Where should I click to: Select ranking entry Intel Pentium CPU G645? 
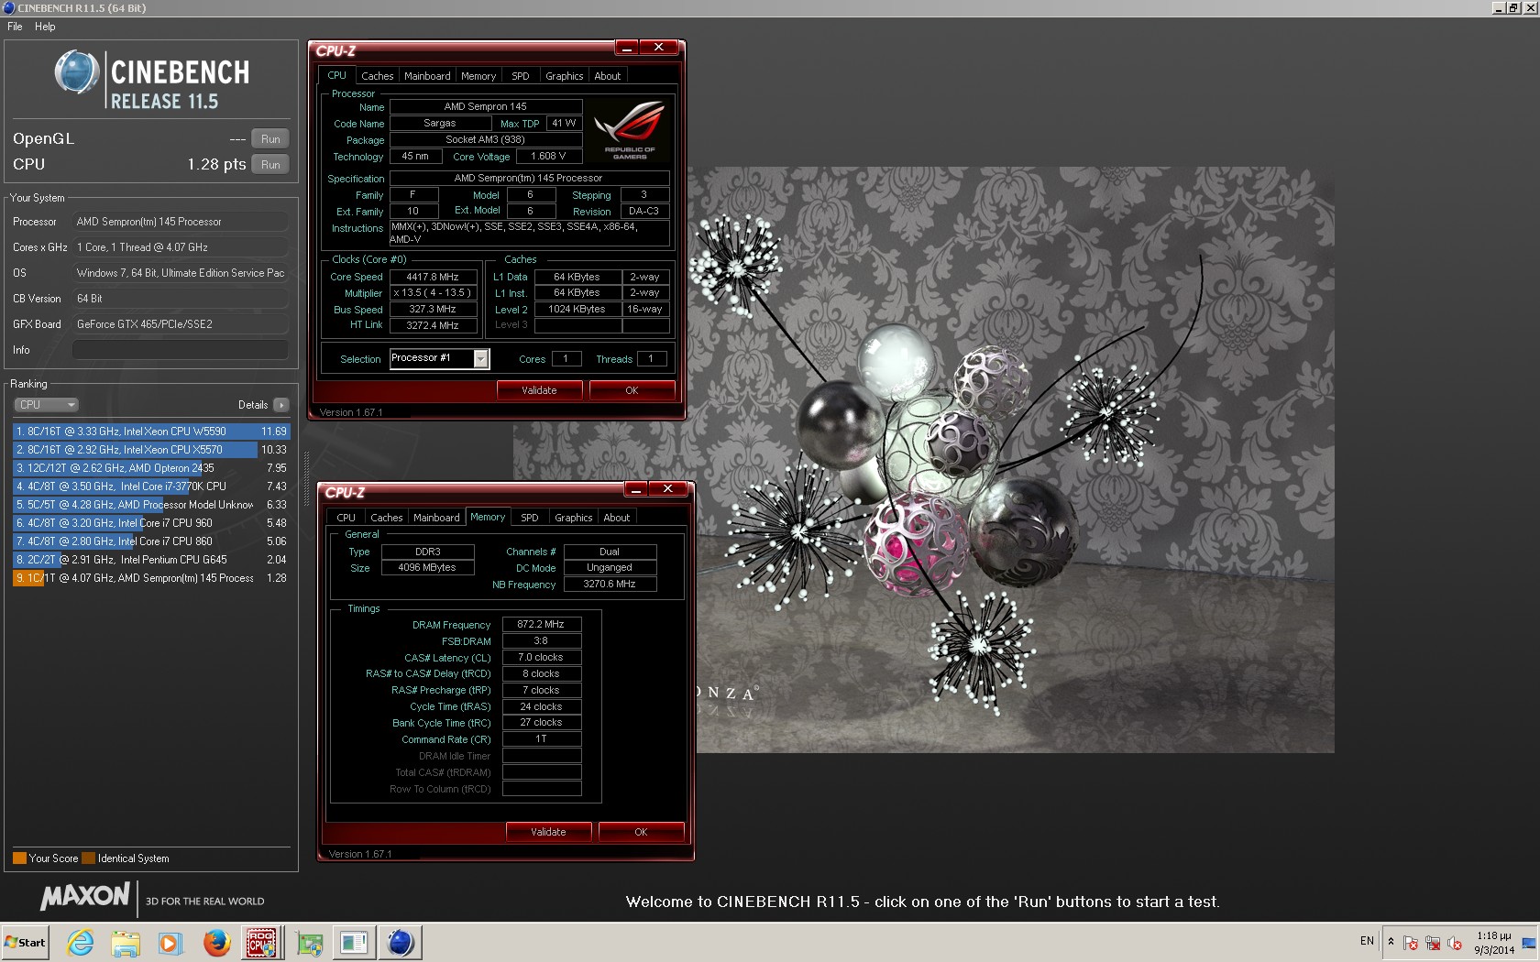151,560
